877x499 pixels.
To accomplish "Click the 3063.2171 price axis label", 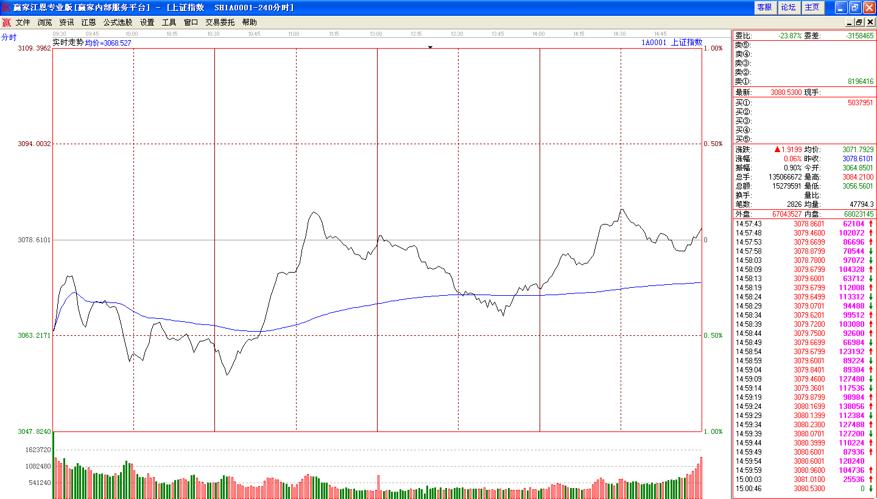I will tap(35, 335).
